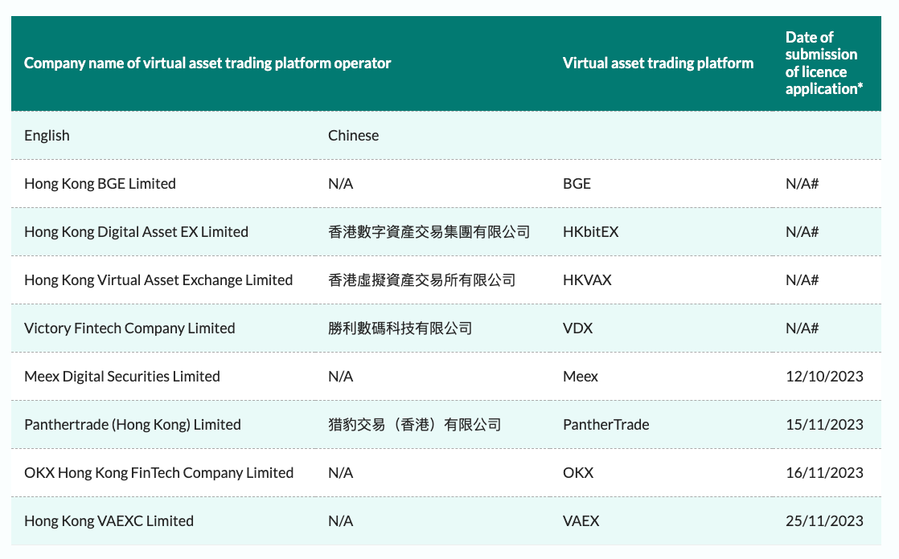Image resolution: width=899 pixels, height=559 pixels.
Task: Click 'Hong Kong Digital Asset EX Limited'
Action: 136,232
